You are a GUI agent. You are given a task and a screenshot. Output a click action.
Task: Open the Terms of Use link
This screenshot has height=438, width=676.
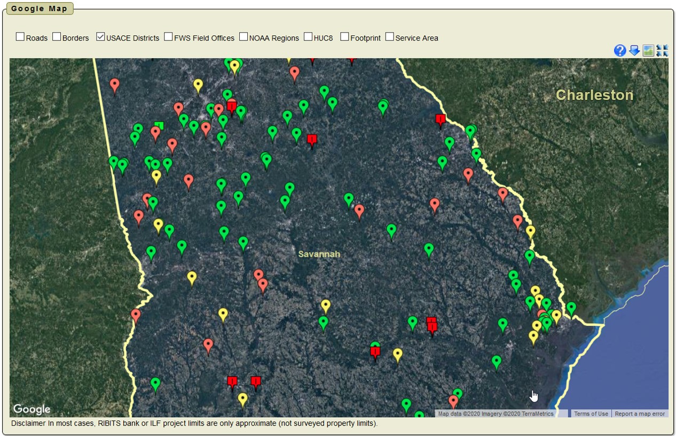click(591, 413)
